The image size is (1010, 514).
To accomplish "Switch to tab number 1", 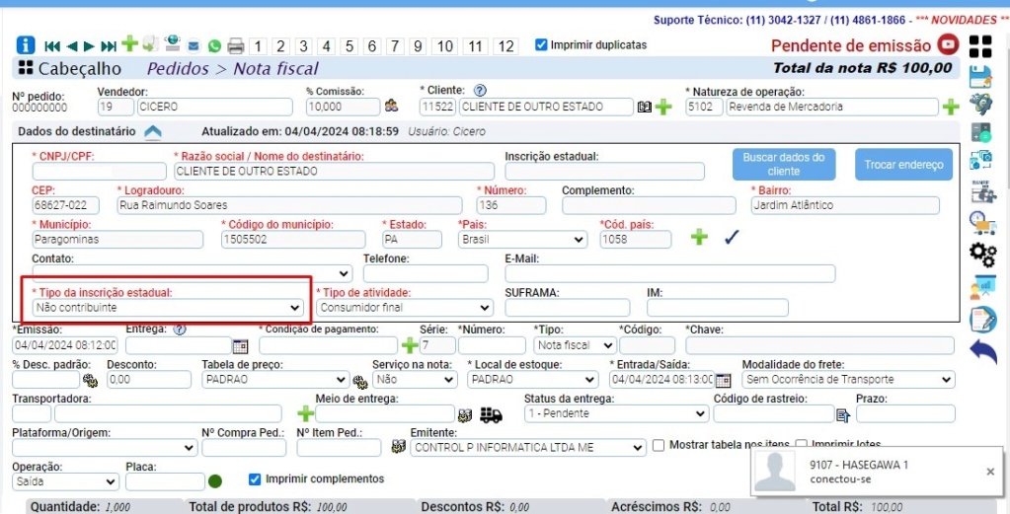I will pos(258,46).
